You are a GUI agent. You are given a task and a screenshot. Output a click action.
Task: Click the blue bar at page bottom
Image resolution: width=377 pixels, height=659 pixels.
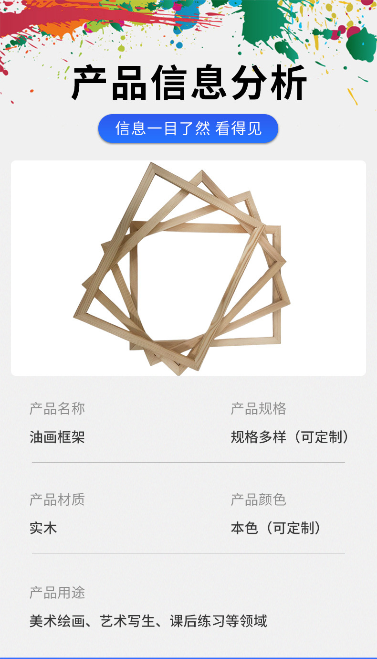pyautogui.click(x=188, y=658)
